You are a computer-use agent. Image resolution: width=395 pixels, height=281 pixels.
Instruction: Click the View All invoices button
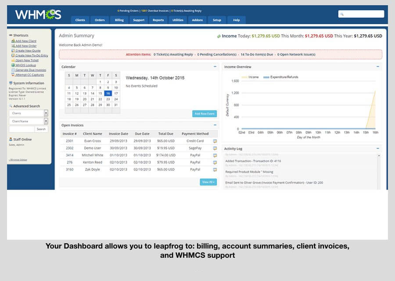pyautogui.click(x=208, y=182)
